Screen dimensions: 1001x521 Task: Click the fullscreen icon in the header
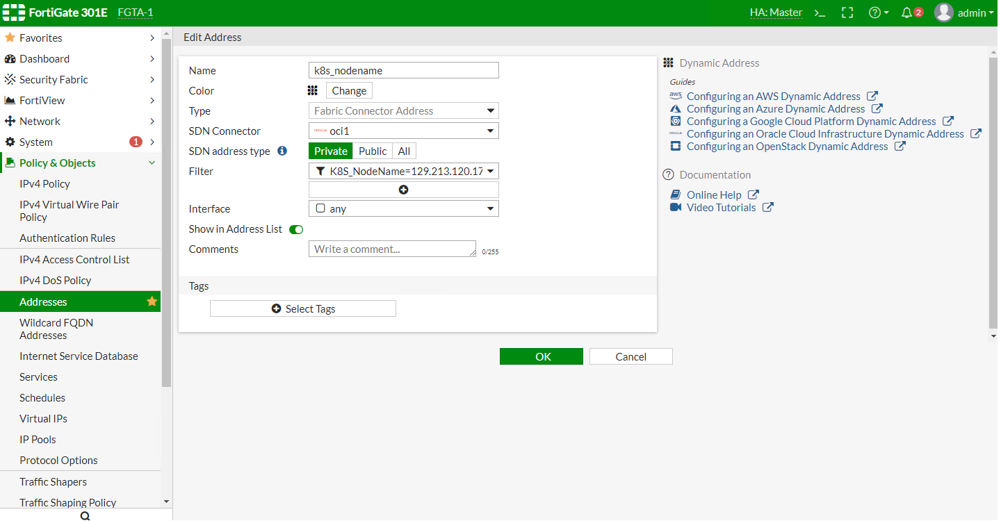[x=847, y=13]
